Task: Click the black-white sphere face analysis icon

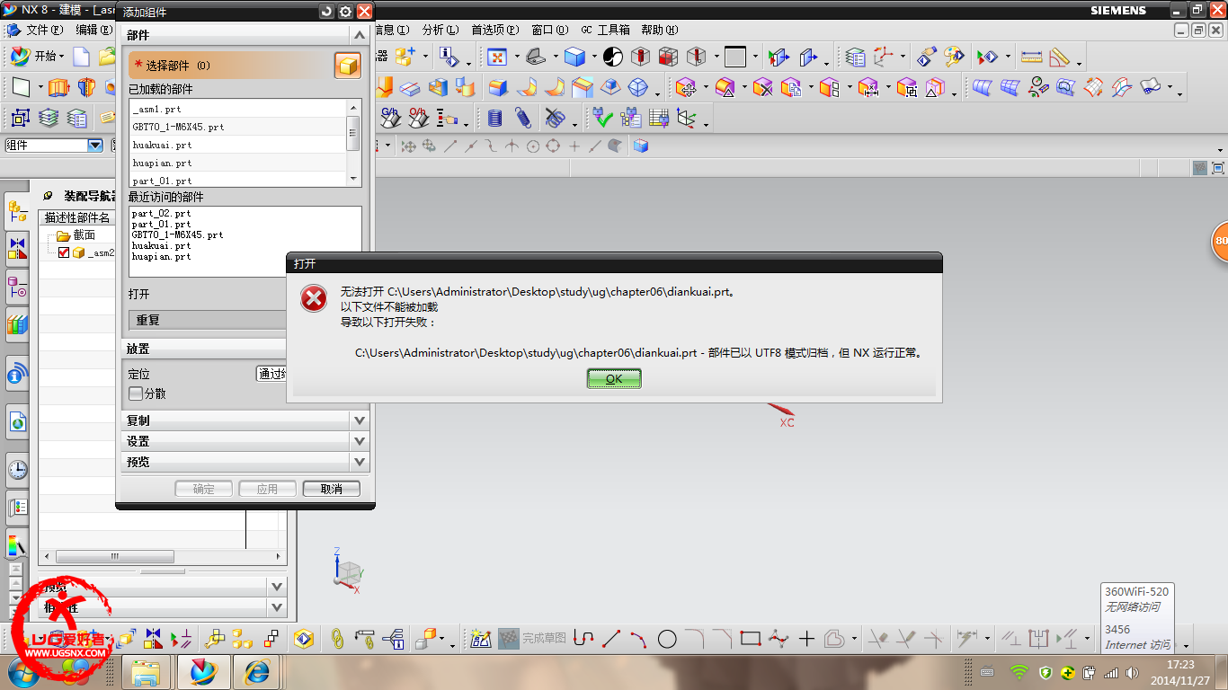Action: tap(613, 57)
